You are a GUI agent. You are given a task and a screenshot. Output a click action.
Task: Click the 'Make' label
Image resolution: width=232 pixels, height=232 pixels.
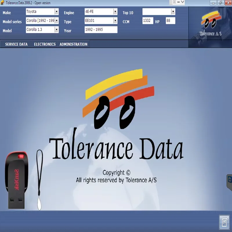pos(7,13)
